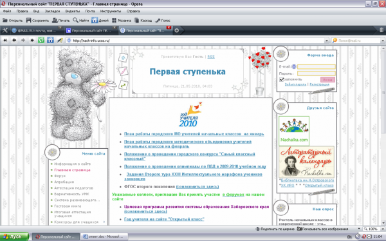Click the Rewind navigation icon
The width and height of the screenshot is (386, 241).
coord(5,40)
